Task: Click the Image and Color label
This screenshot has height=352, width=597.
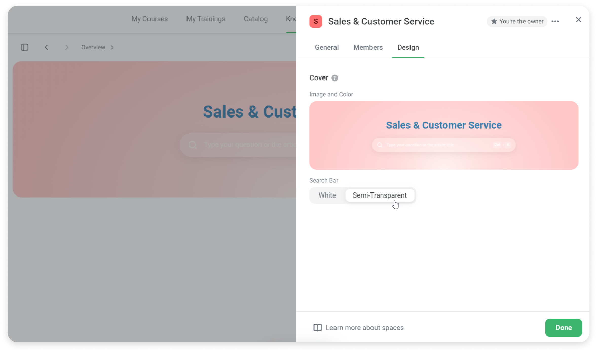Action: (x=331, y=94)
